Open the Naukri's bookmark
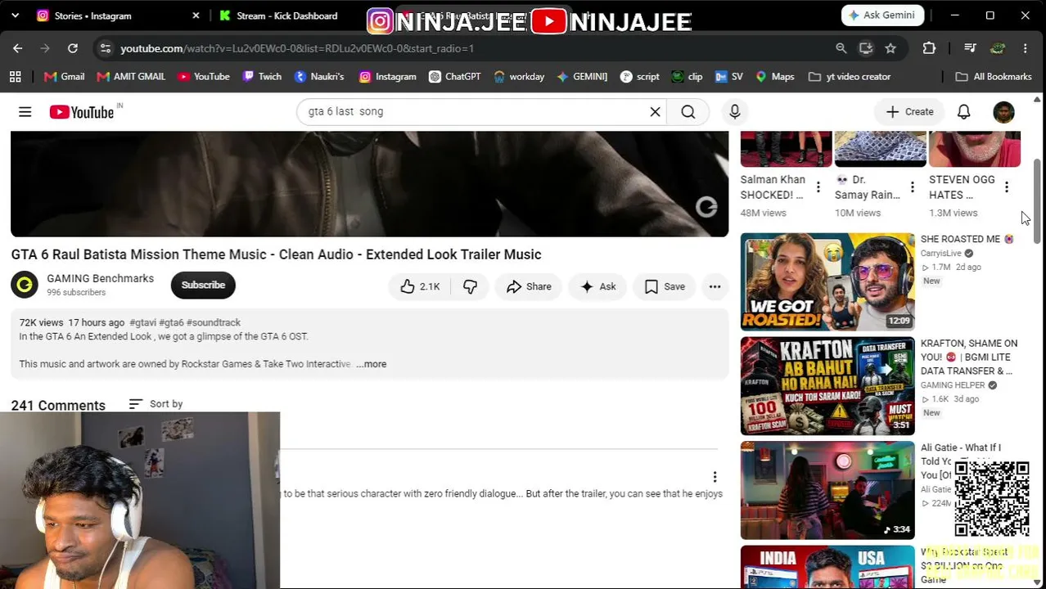Image resolution: width=1046 pixels, height=589 pixels. pyautogui.click(x=318, y=76)
